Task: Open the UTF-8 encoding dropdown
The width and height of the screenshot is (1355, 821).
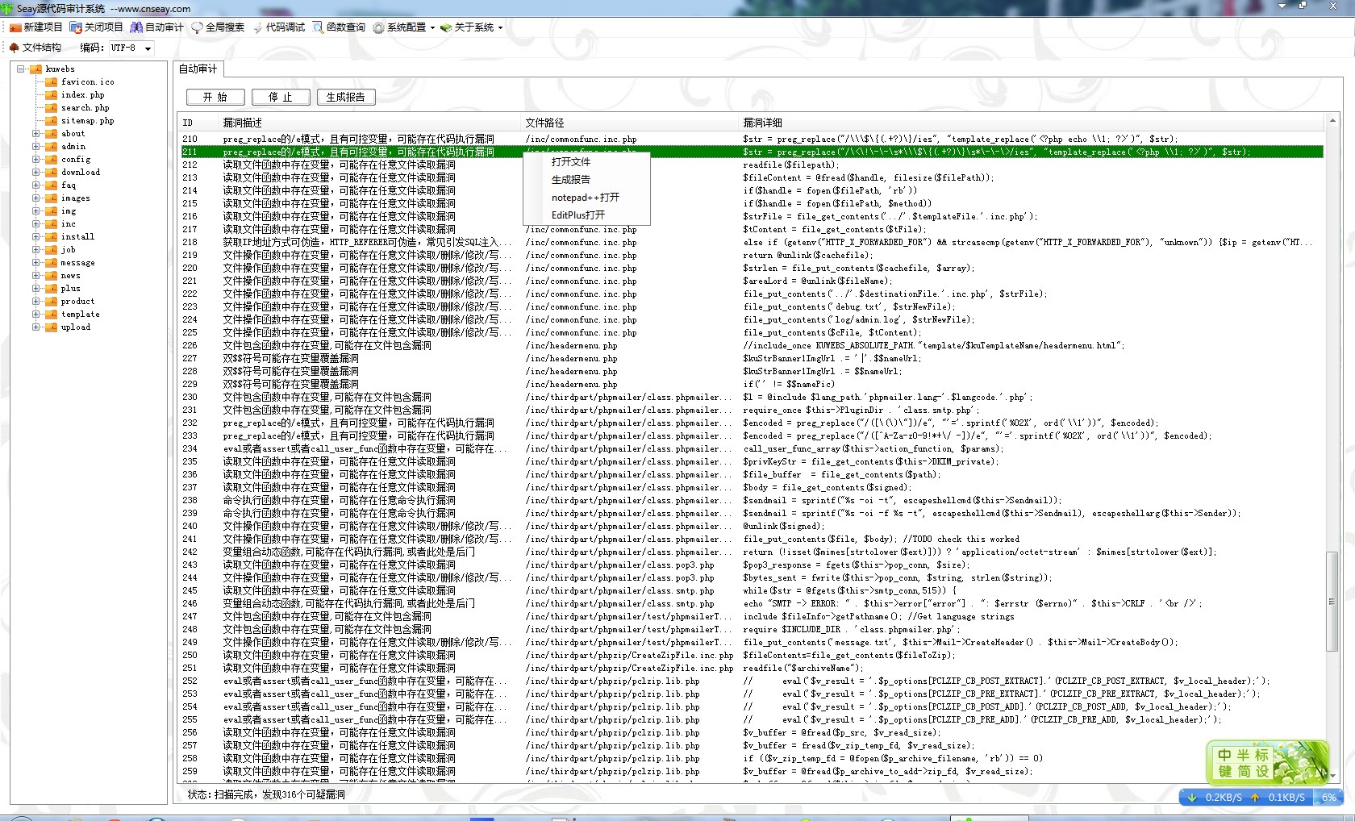Action: click(x=148, y=48)
